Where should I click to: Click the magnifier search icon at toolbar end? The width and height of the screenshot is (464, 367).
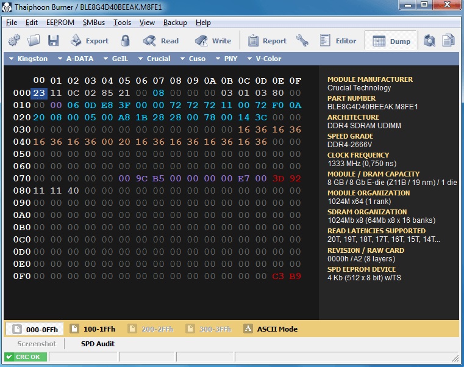click(x=429, y=41)
